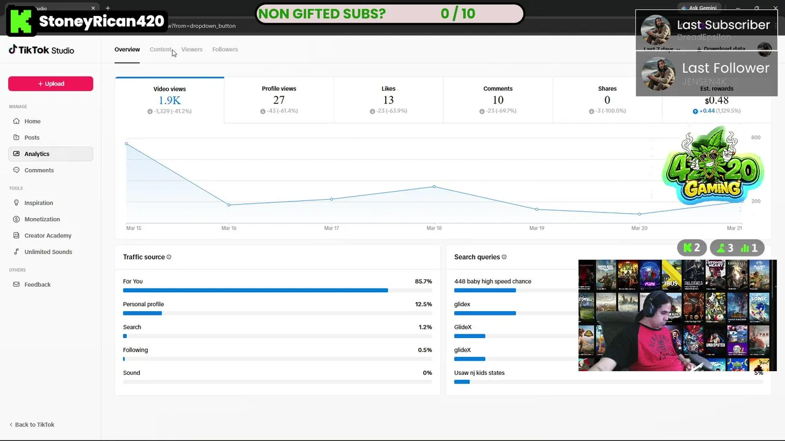This screenshot has height=441, width=785.
Task: Click the Comments icon in sidebar
Action: (x=17, y=170)
